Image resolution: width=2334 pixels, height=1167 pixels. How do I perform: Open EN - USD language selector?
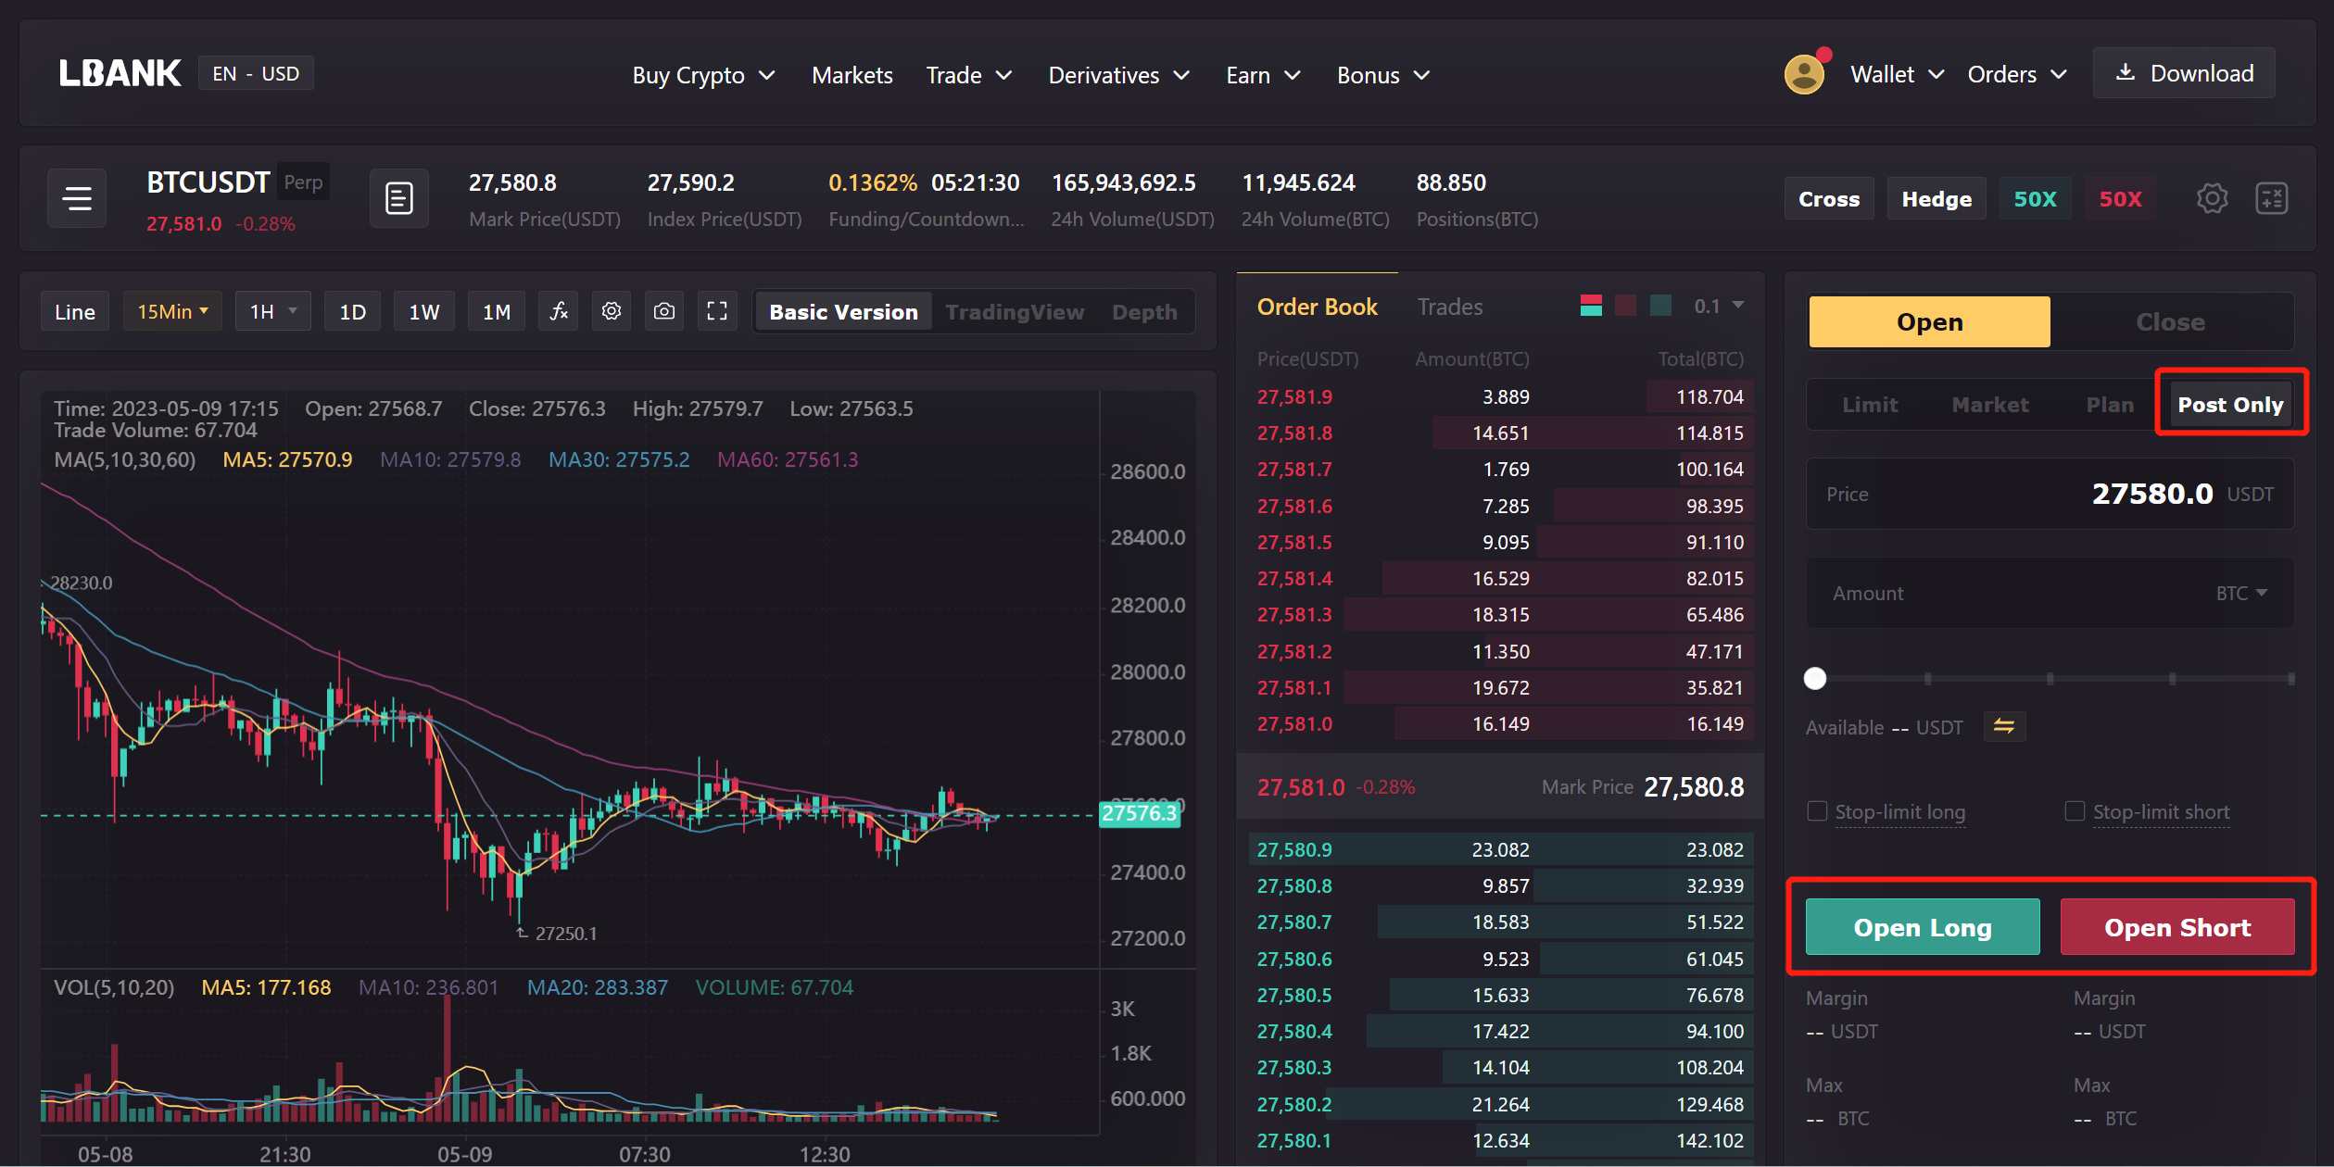pyautogui.click(x=256, y=73)
